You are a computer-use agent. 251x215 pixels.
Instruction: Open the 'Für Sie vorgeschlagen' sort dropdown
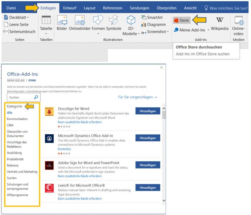(x=138, y=97)
